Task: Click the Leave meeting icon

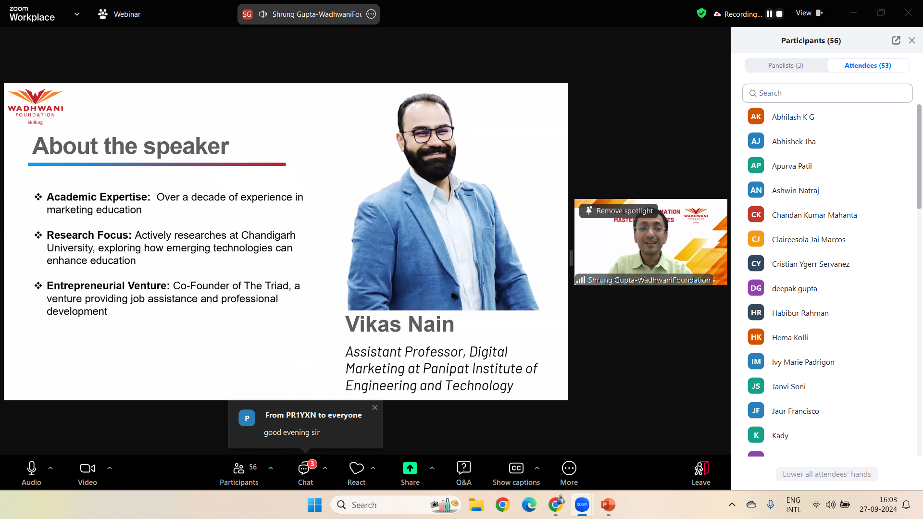Action: [700, 468]
